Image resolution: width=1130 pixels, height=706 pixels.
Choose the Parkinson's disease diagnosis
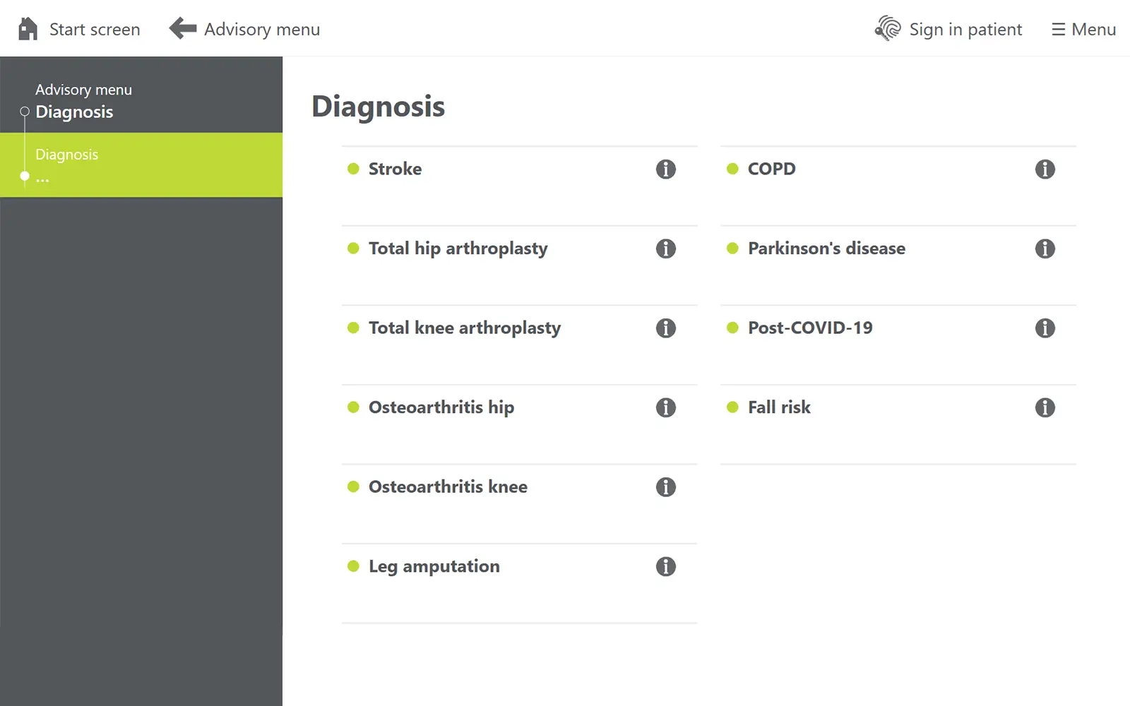tap(826, 249)
